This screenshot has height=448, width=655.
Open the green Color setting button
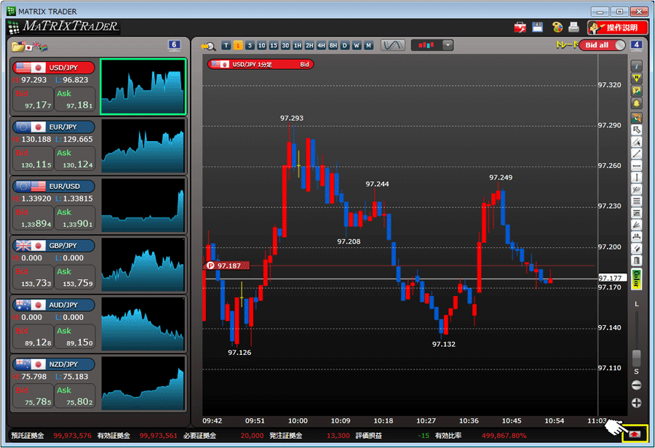(636, 279)
